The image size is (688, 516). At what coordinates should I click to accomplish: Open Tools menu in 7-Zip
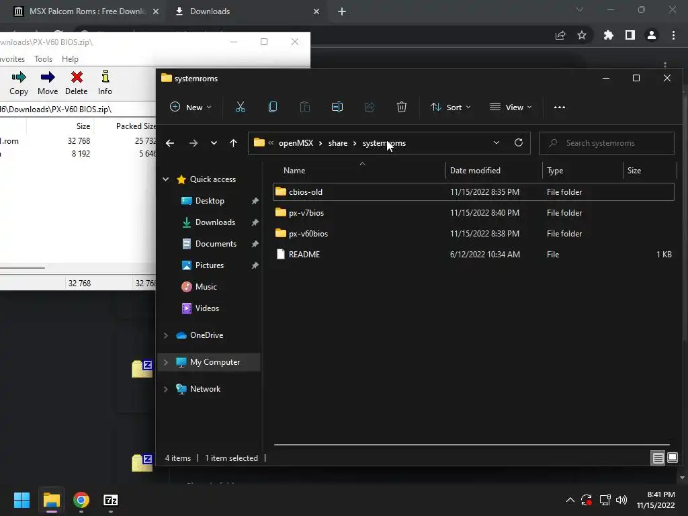[x=43, y=59]
